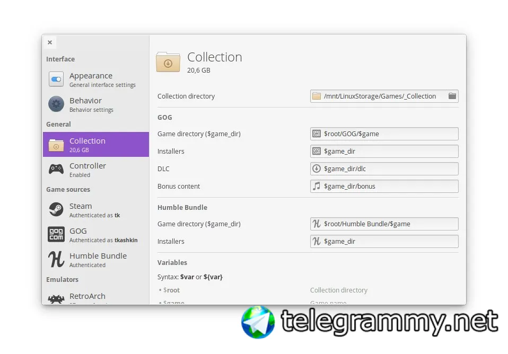The height and width of the screenshot is (354, 508).
Task: Edit the Bonus content path field
Action: [x=384, y=186]
